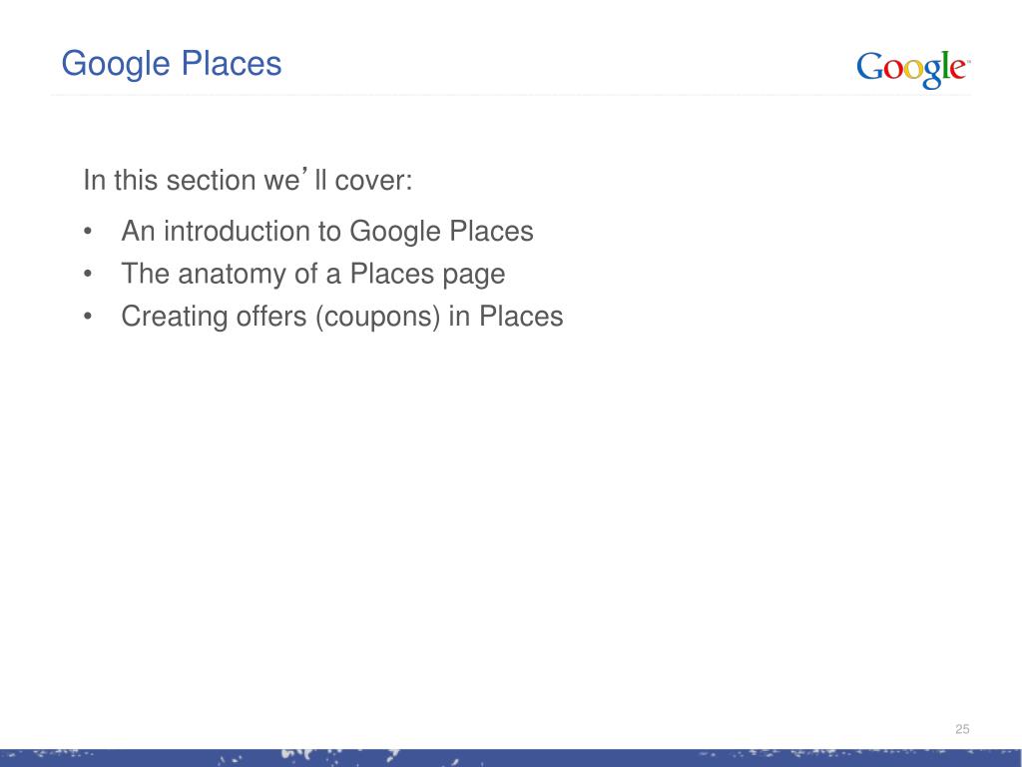The height and width of the screenshot is (767, 1022).
Task: Click the word cover: in the intro line
Action: pos(373,181)
